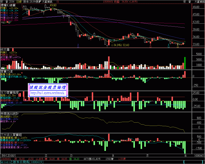The image size is (205, 164).
Task: Click the (-34.9%) 32.40 low annotation
Action: (120, 45)
